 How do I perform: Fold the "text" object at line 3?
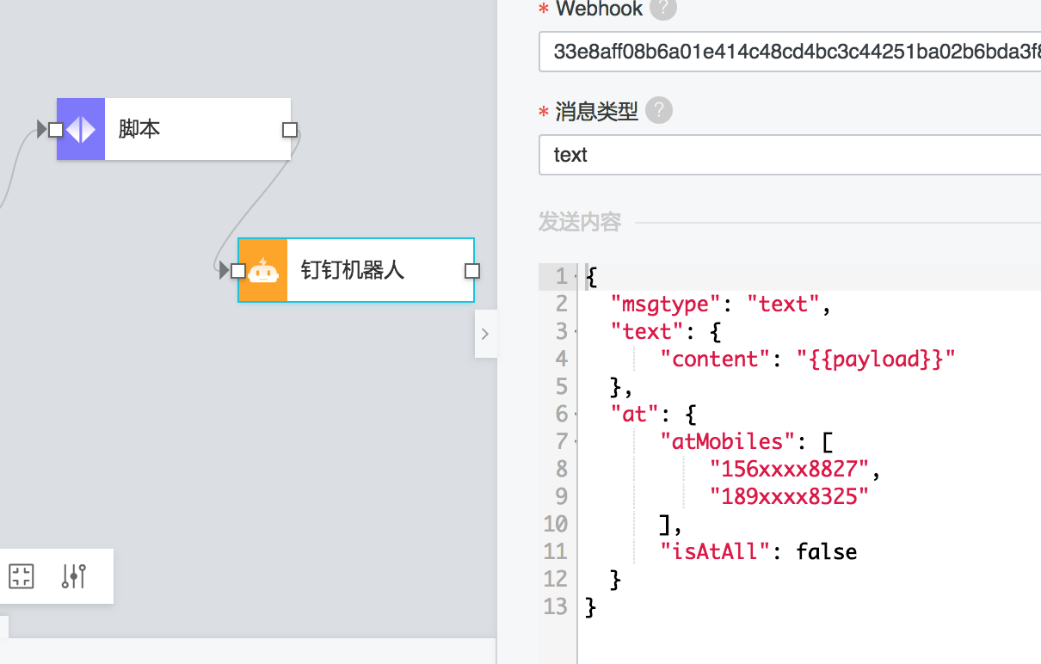(x=574, y=332)
